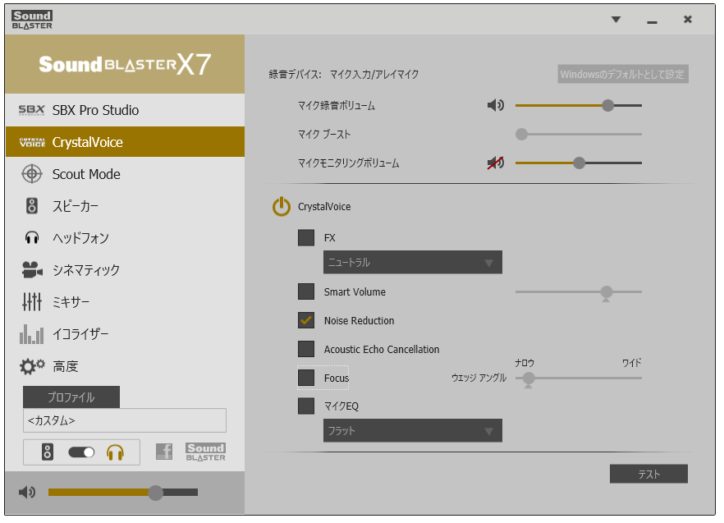This screenshot has width=724, height=523.
Task: Flip the speaker/headphone output switch
Action: click(81, 452)
